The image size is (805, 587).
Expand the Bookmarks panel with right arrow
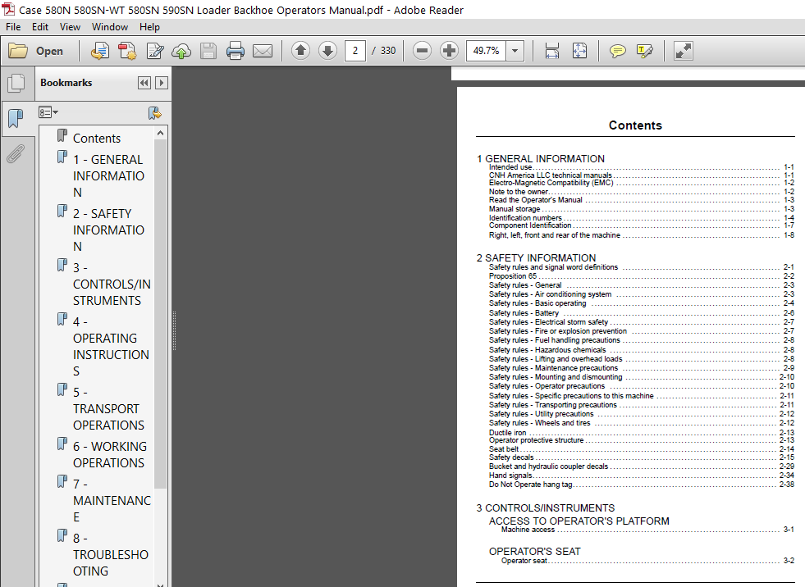point(161,83)
